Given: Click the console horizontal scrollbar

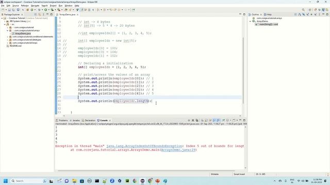Looking at the screenshot, I should click(x=146, y=171).
